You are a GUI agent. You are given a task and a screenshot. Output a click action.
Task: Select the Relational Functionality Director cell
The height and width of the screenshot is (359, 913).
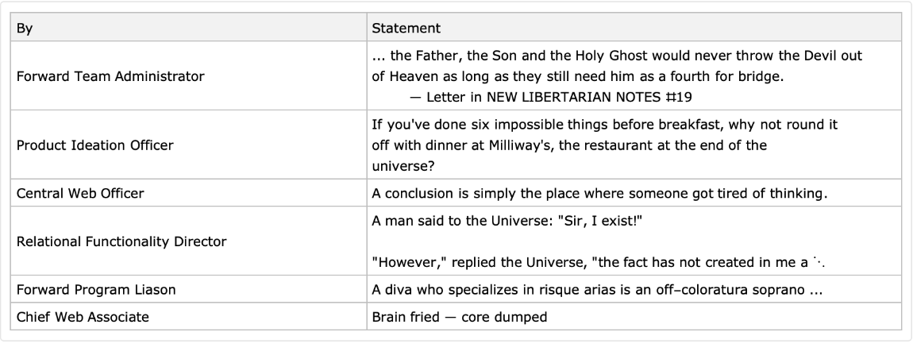coord(121,242)
